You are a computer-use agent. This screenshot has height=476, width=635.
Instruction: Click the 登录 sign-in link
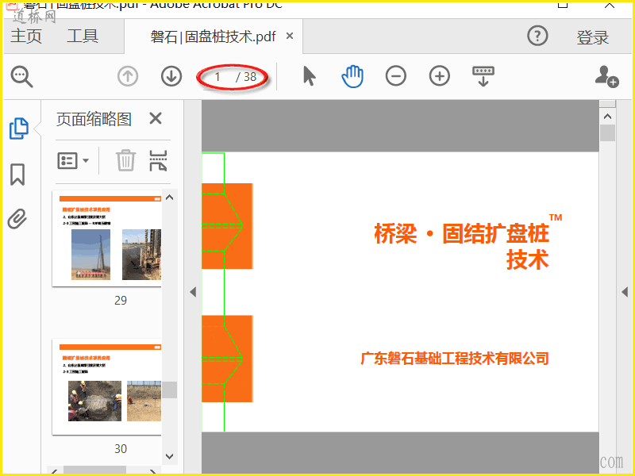[x=592, y=37]
